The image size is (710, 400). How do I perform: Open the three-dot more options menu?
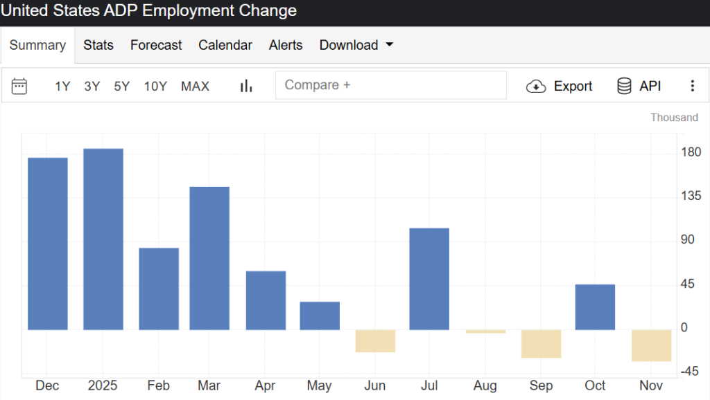coord(692,86)
